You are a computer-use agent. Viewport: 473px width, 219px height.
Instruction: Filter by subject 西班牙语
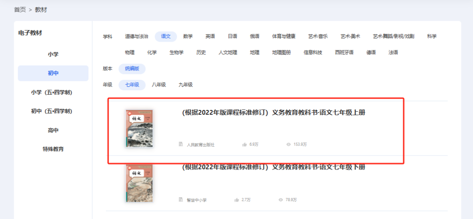(344, 53)
